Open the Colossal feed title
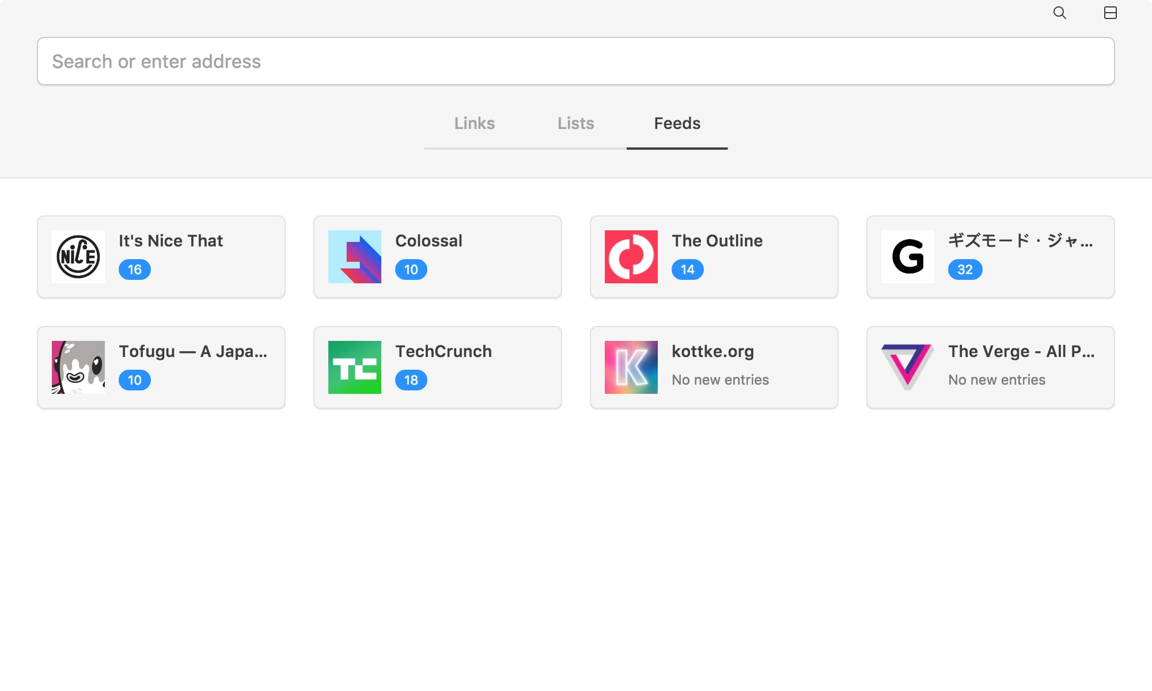This screenshot has width=1152, height=691. point(429,241)
